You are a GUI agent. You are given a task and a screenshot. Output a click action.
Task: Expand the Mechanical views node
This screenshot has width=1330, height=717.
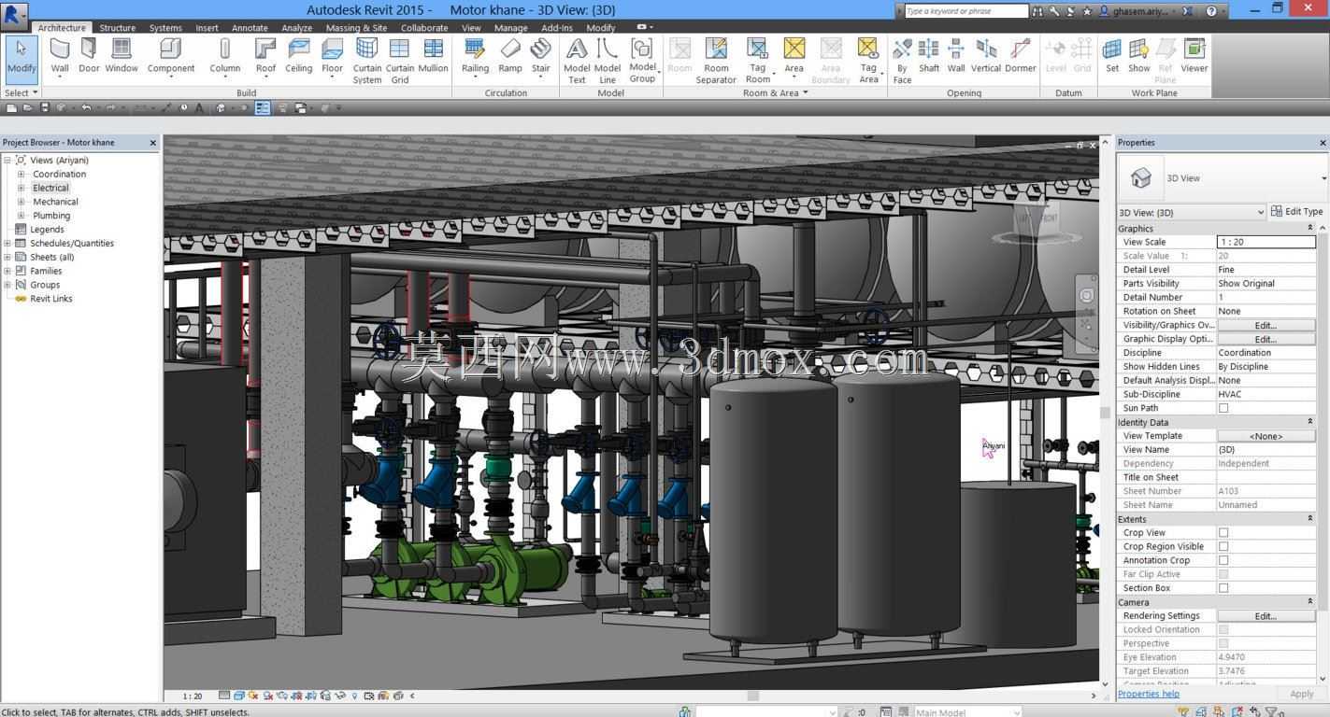pyautogui.click(x=21, y=202)
